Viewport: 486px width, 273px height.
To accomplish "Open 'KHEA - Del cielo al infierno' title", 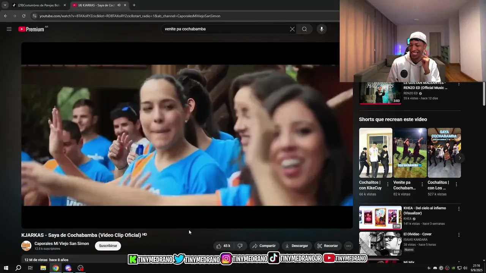I will click(x=425, y=210).
